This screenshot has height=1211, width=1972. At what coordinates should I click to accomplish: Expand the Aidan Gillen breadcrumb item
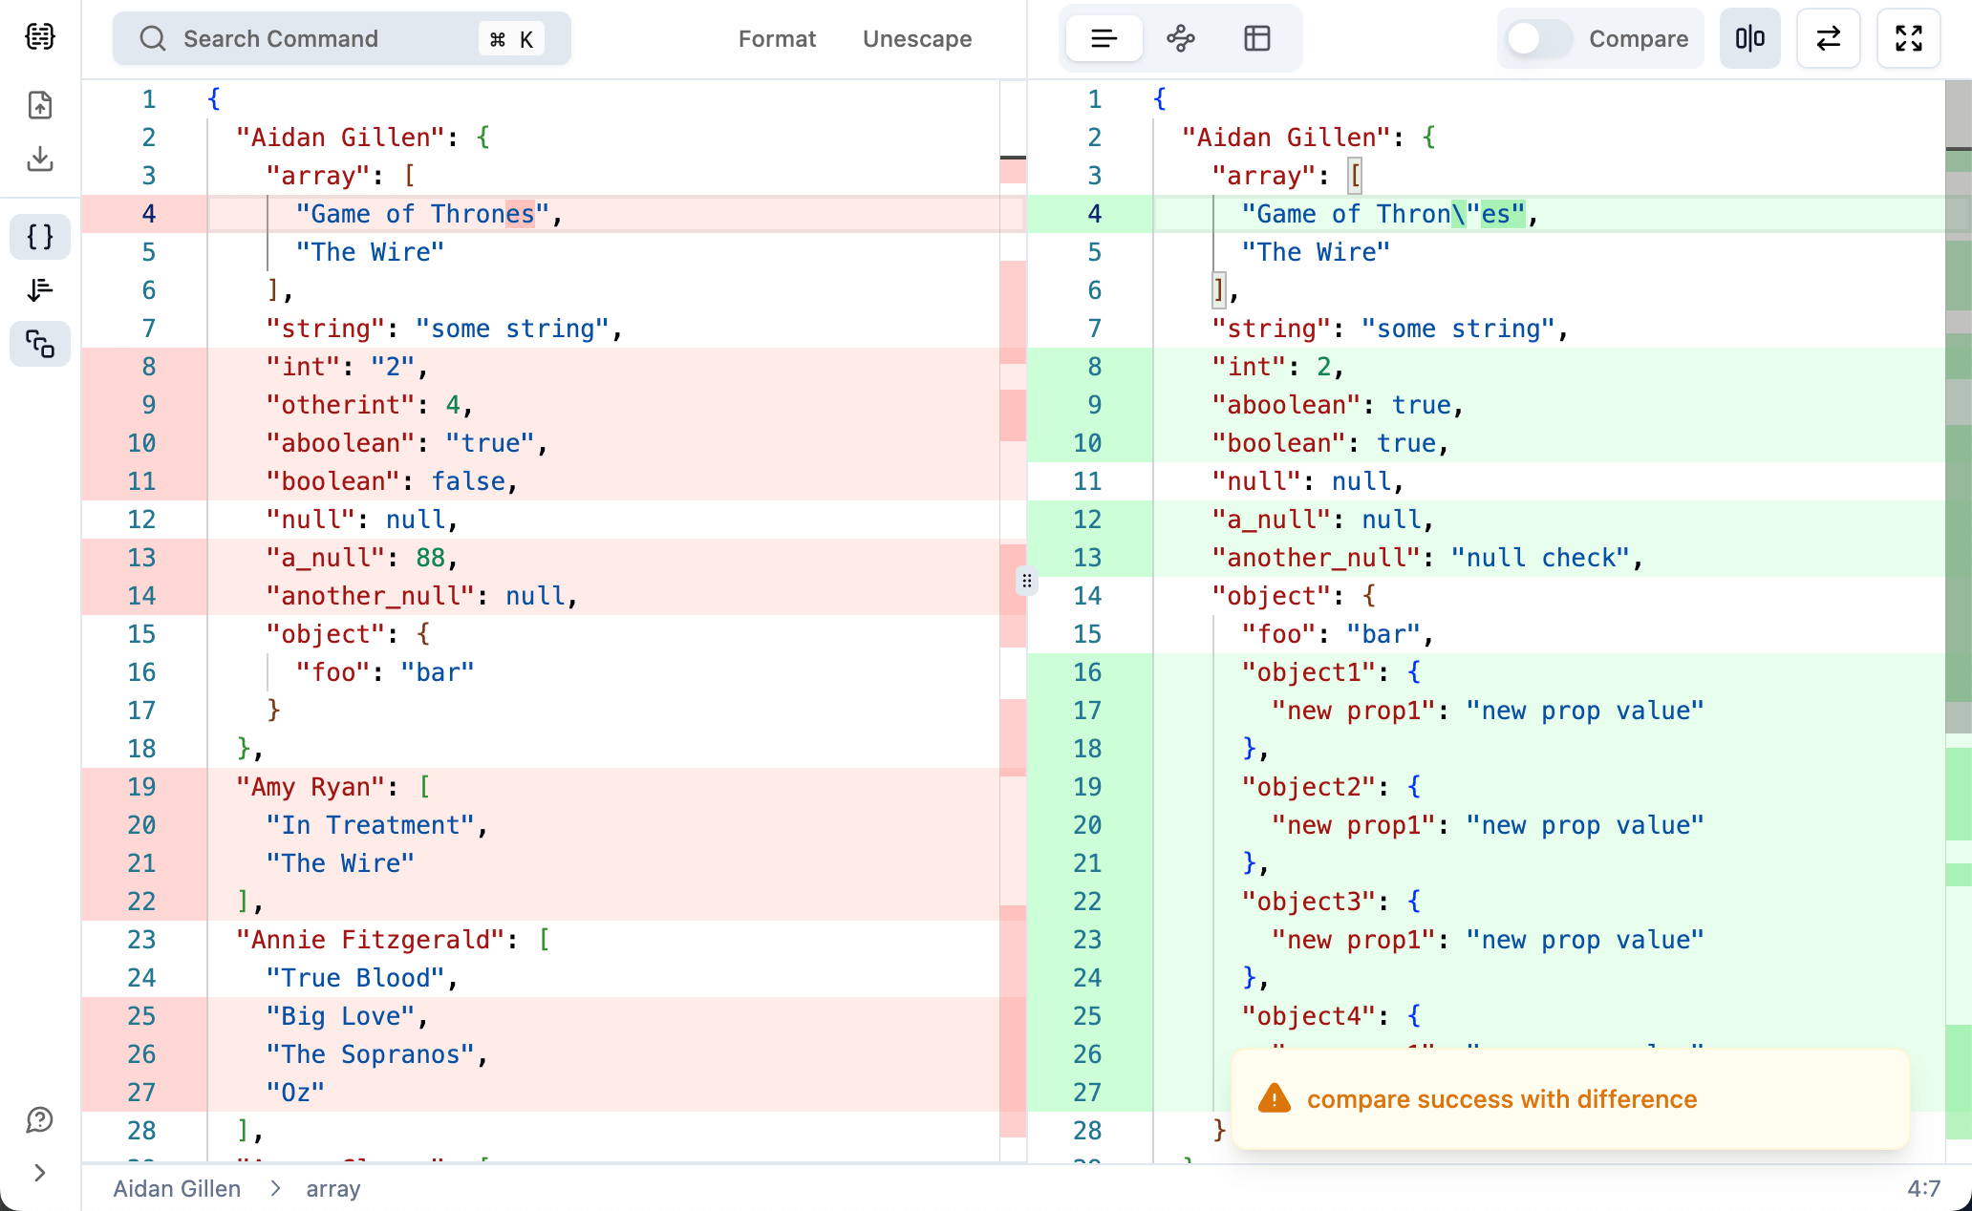pyautogui.click(x=175, y=1188)
